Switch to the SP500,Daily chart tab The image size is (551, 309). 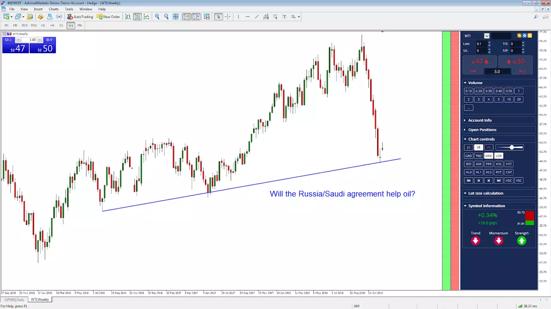tap(15, 300)
